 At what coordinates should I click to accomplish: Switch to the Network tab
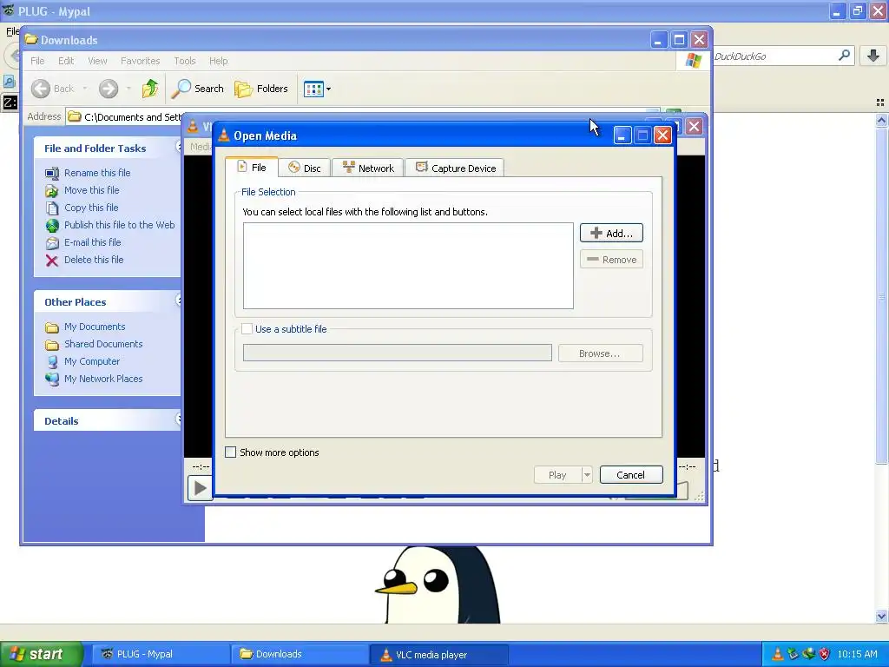pos(368,168)
